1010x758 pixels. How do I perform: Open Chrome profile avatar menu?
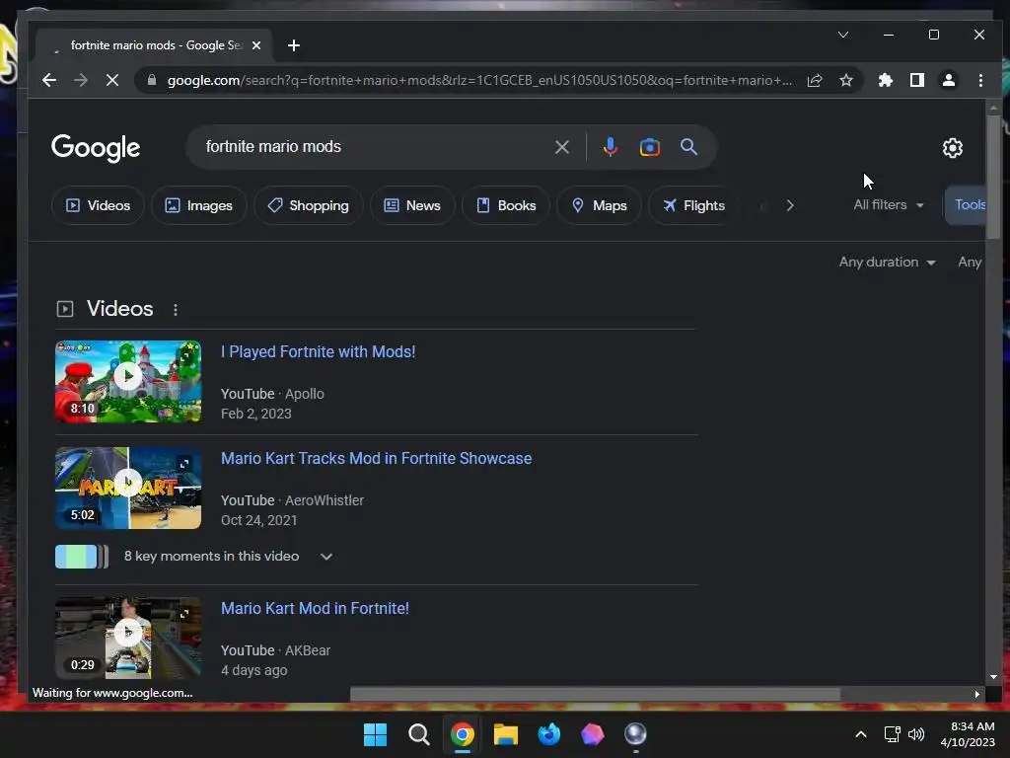coord(949,80)
